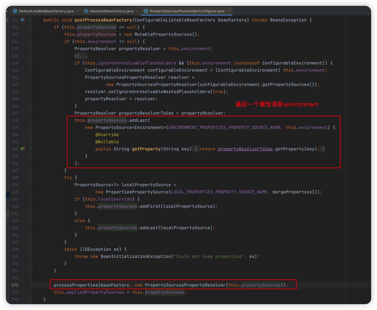
Task: Click the fold end marker at line 146
Action: tap(31, 106)
